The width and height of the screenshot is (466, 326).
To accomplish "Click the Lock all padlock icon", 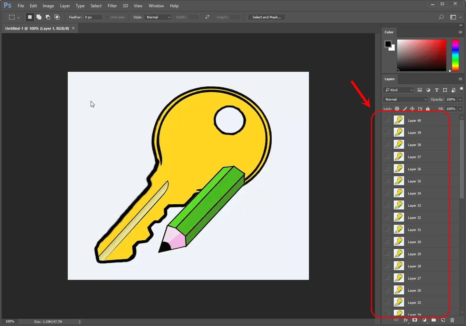I will click(428, 109).
